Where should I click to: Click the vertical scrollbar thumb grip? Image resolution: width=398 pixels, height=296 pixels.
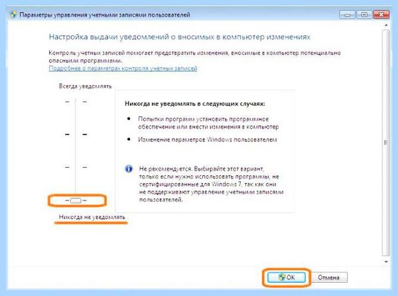[386, 143]
